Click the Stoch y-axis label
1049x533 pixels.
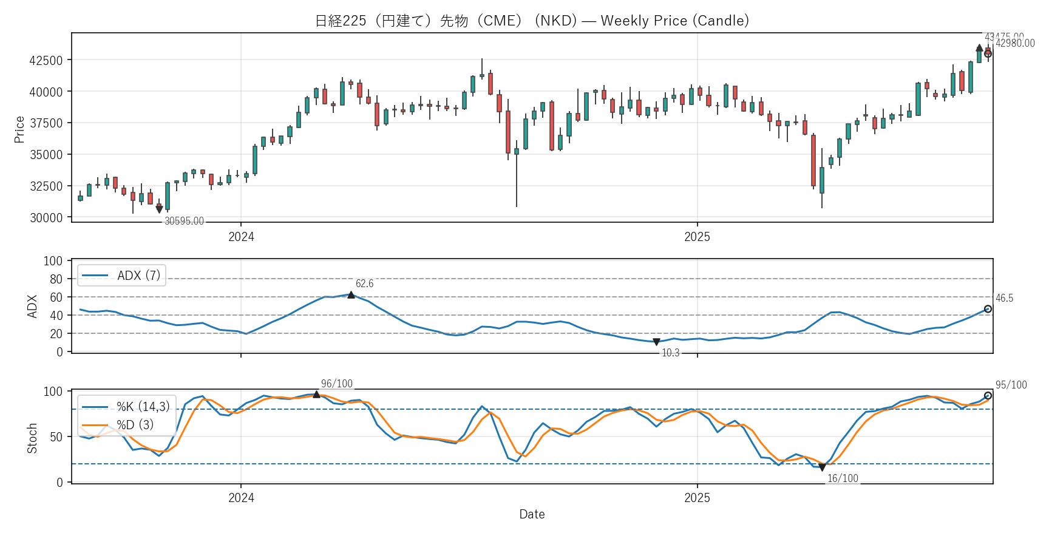[32, 438]
